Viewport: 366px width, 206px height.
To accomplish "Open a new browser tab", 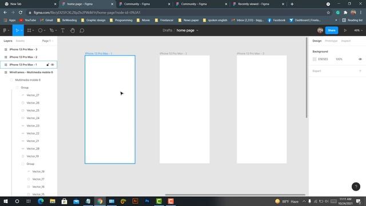I will [292, 4].
